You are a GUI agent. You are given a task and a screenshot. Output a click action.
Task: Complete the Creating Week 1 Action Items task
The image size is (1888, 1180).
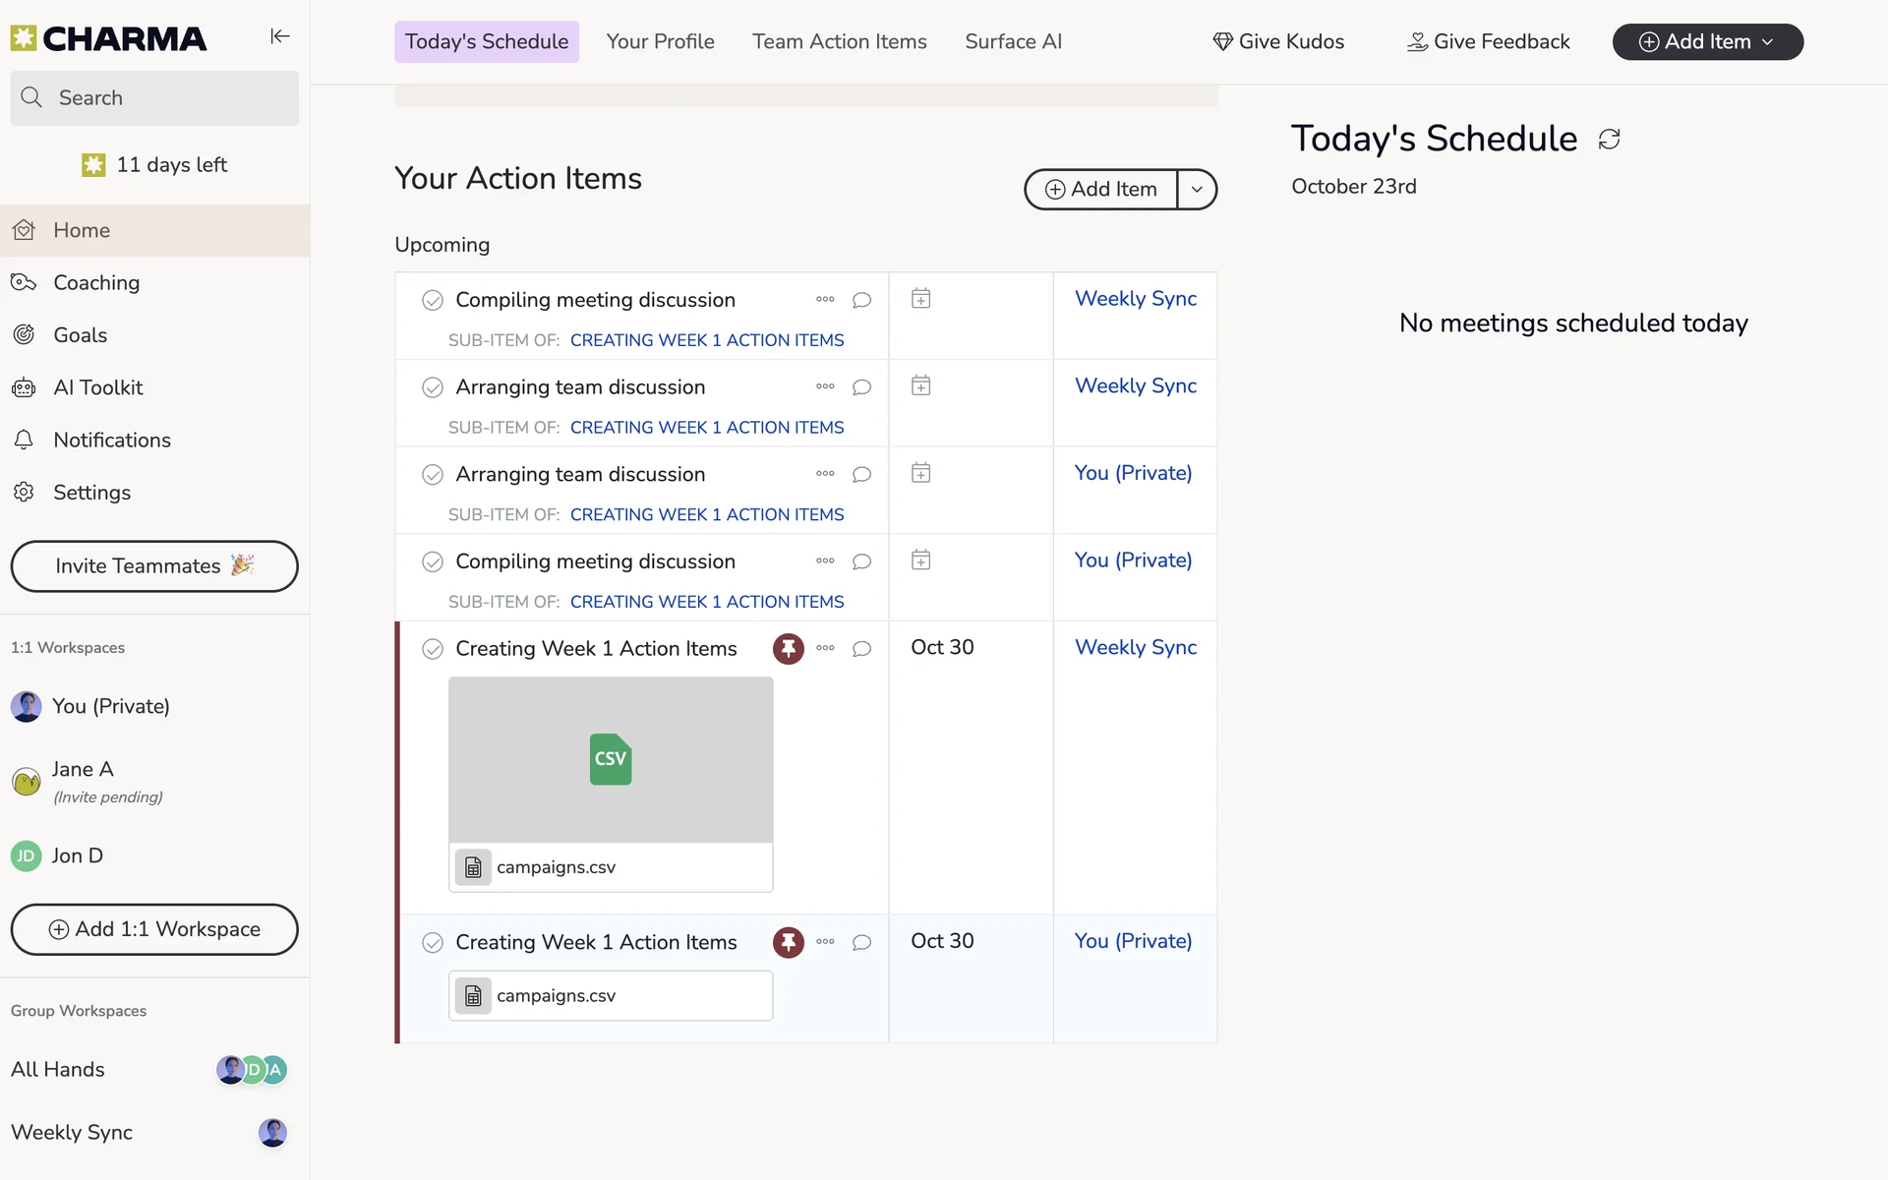[x=433, y=648]
